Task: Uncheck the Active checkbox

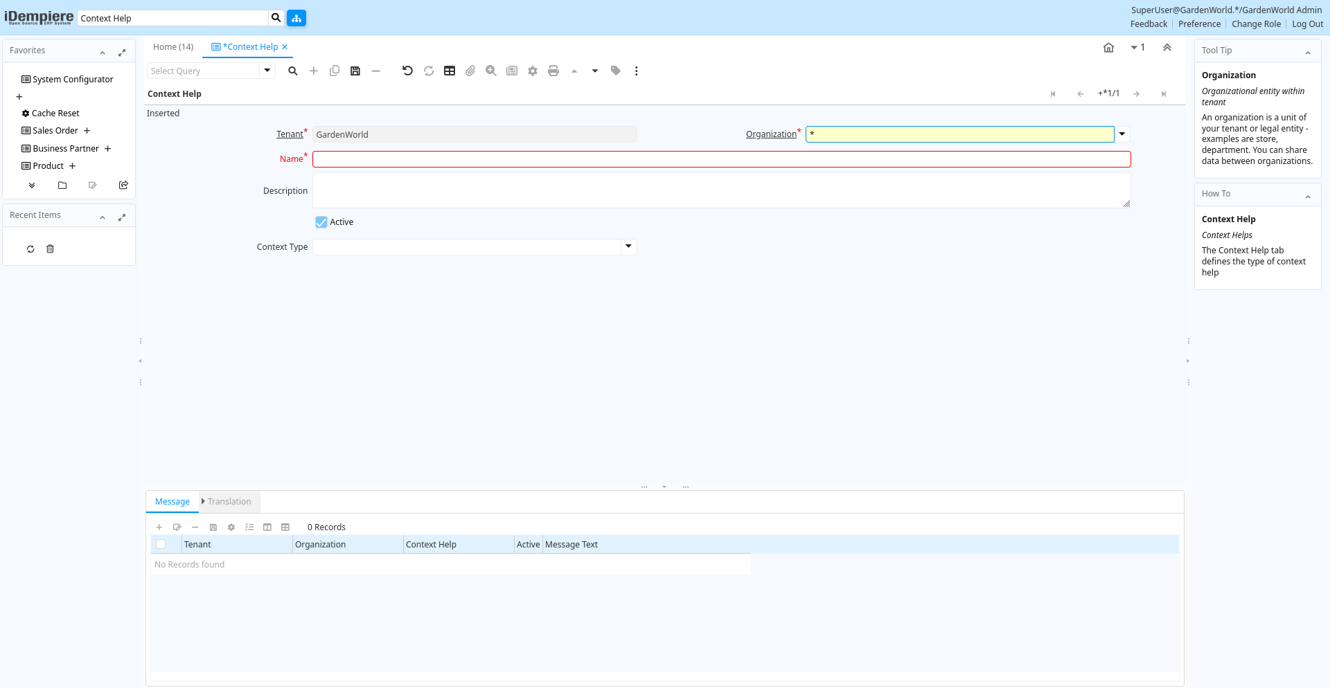Action: pos(321,222)
